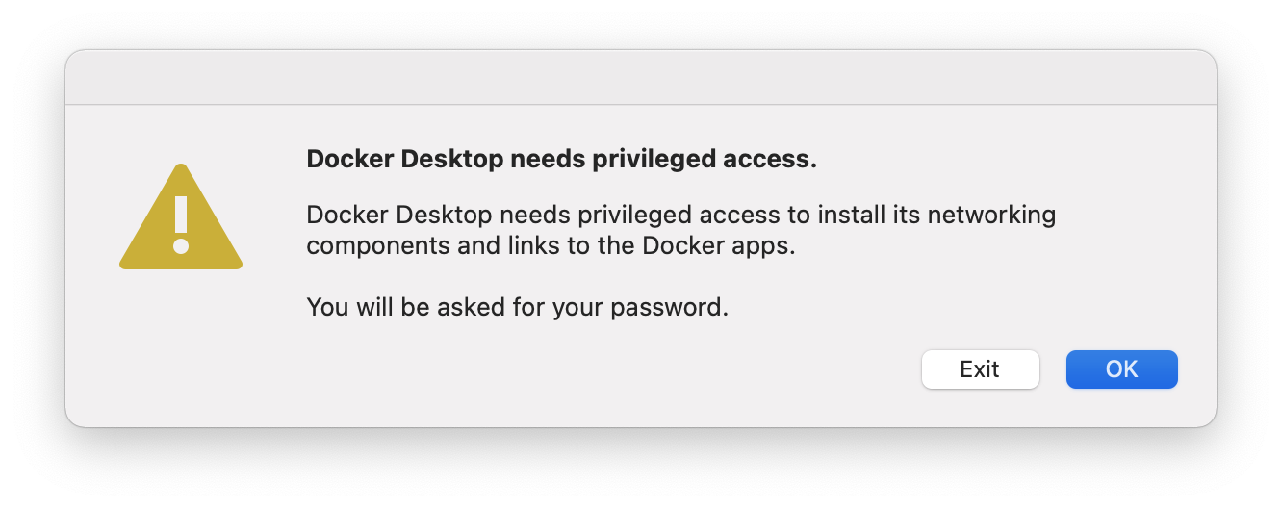Click 'links to the Docker apps' text
The image size is (1282, 508).
click(652, 245)
